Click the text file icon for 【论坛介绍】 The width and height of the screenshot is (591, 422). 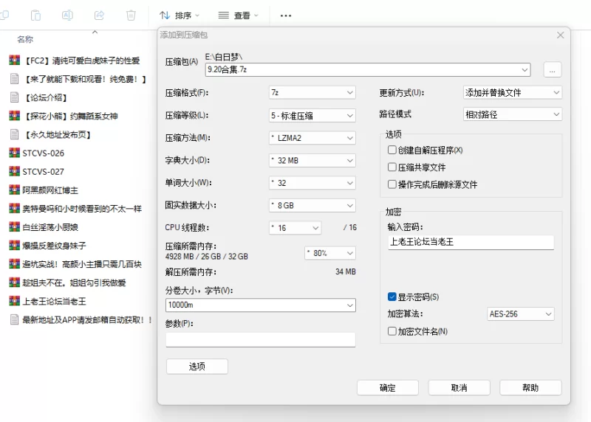13,97
